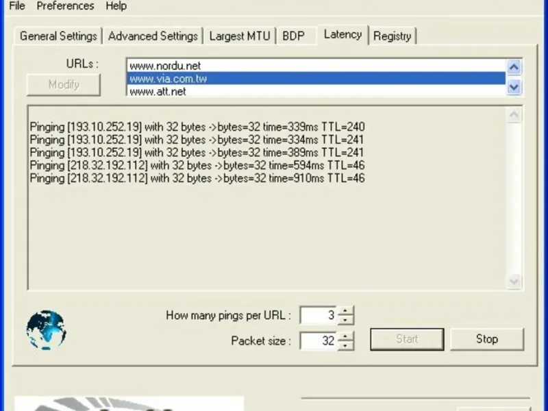Switch to the Advanced Settings tab
Viewport: 548px width, 411px height.
[x=153, y=36]
